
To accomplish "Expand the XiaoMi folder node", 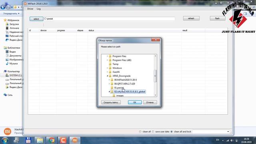I will pyautogui.click(x=107, y=72).
